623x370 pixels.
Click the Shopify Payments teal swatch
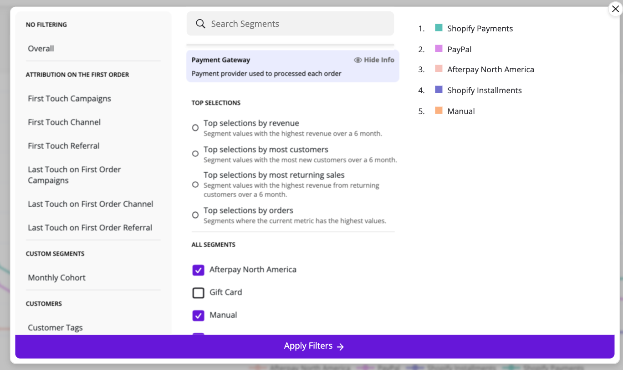[439, 28]
